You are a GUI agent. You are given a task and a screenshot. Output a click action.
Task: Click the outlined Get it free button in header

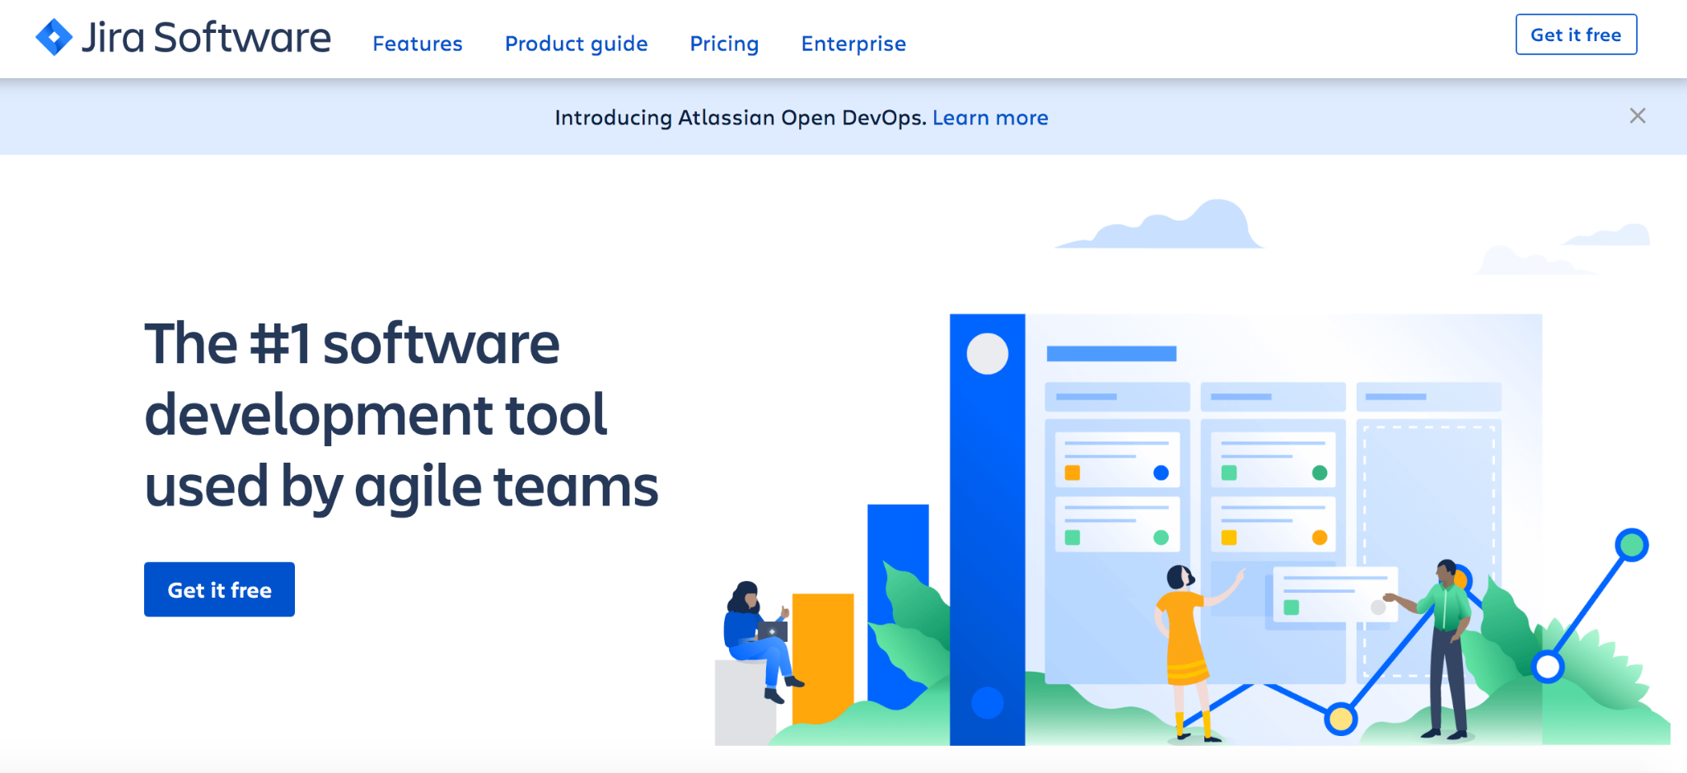tap(1576, 35)
